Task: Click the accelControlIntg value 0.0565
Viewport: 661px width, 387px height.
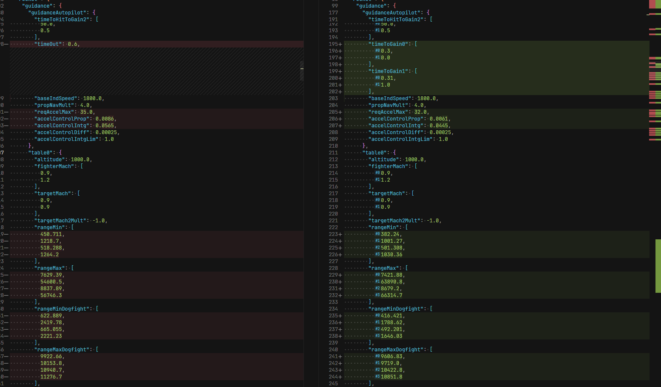Action: (105, 126)
